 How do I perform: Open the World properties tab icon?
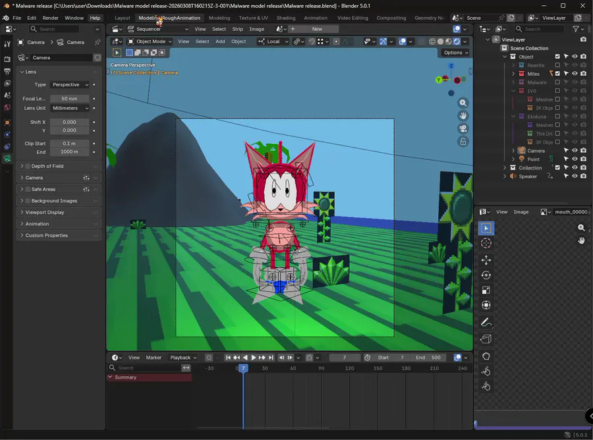click(7, 108)
